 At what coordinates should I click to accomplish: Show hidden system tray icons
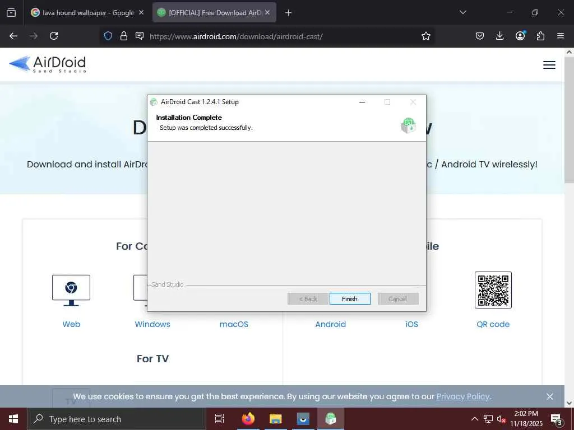point(474,419)
